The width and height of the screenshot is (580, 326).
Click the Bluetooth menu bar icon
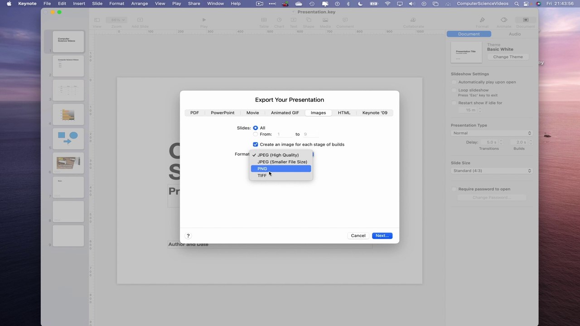tap(348, 4)
